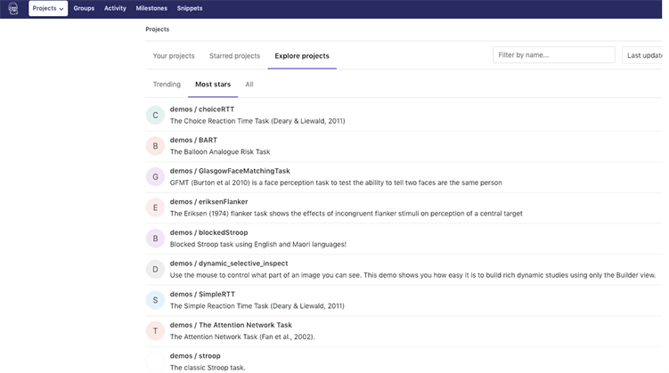This screenshot has width=669, height=373.
Task: Click The Attention Network Task avatar icon
Action: (156, 331)
